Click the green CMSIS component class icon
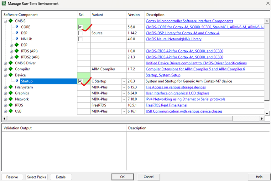This screenshot has width=271, height=181. [x=11, y=21]
